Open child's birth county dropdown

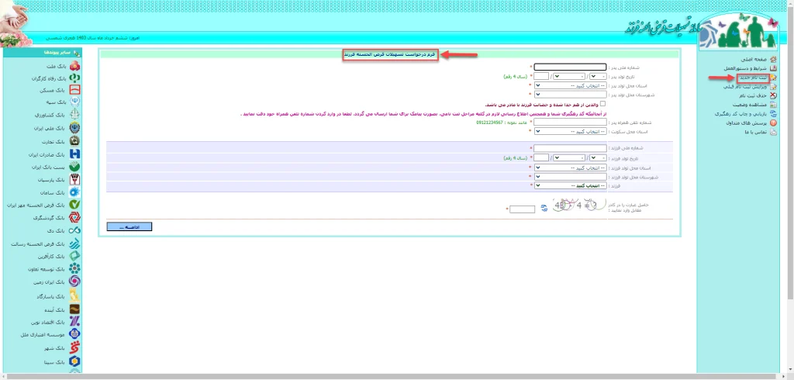(571, 176)
